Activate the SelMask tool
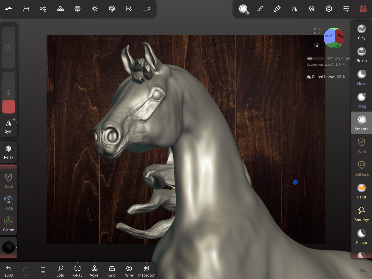The width and height of the screenshot is (372, 279). [x=361, y=168]
